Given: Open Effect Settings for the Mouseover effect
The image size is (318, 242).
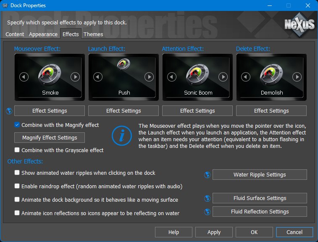Looking at the screenshot, I should pyautogui.click(x=50, y=111).
